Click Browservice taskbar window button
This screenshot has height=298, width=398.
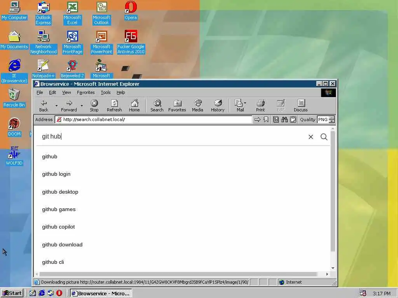[101, 293]
